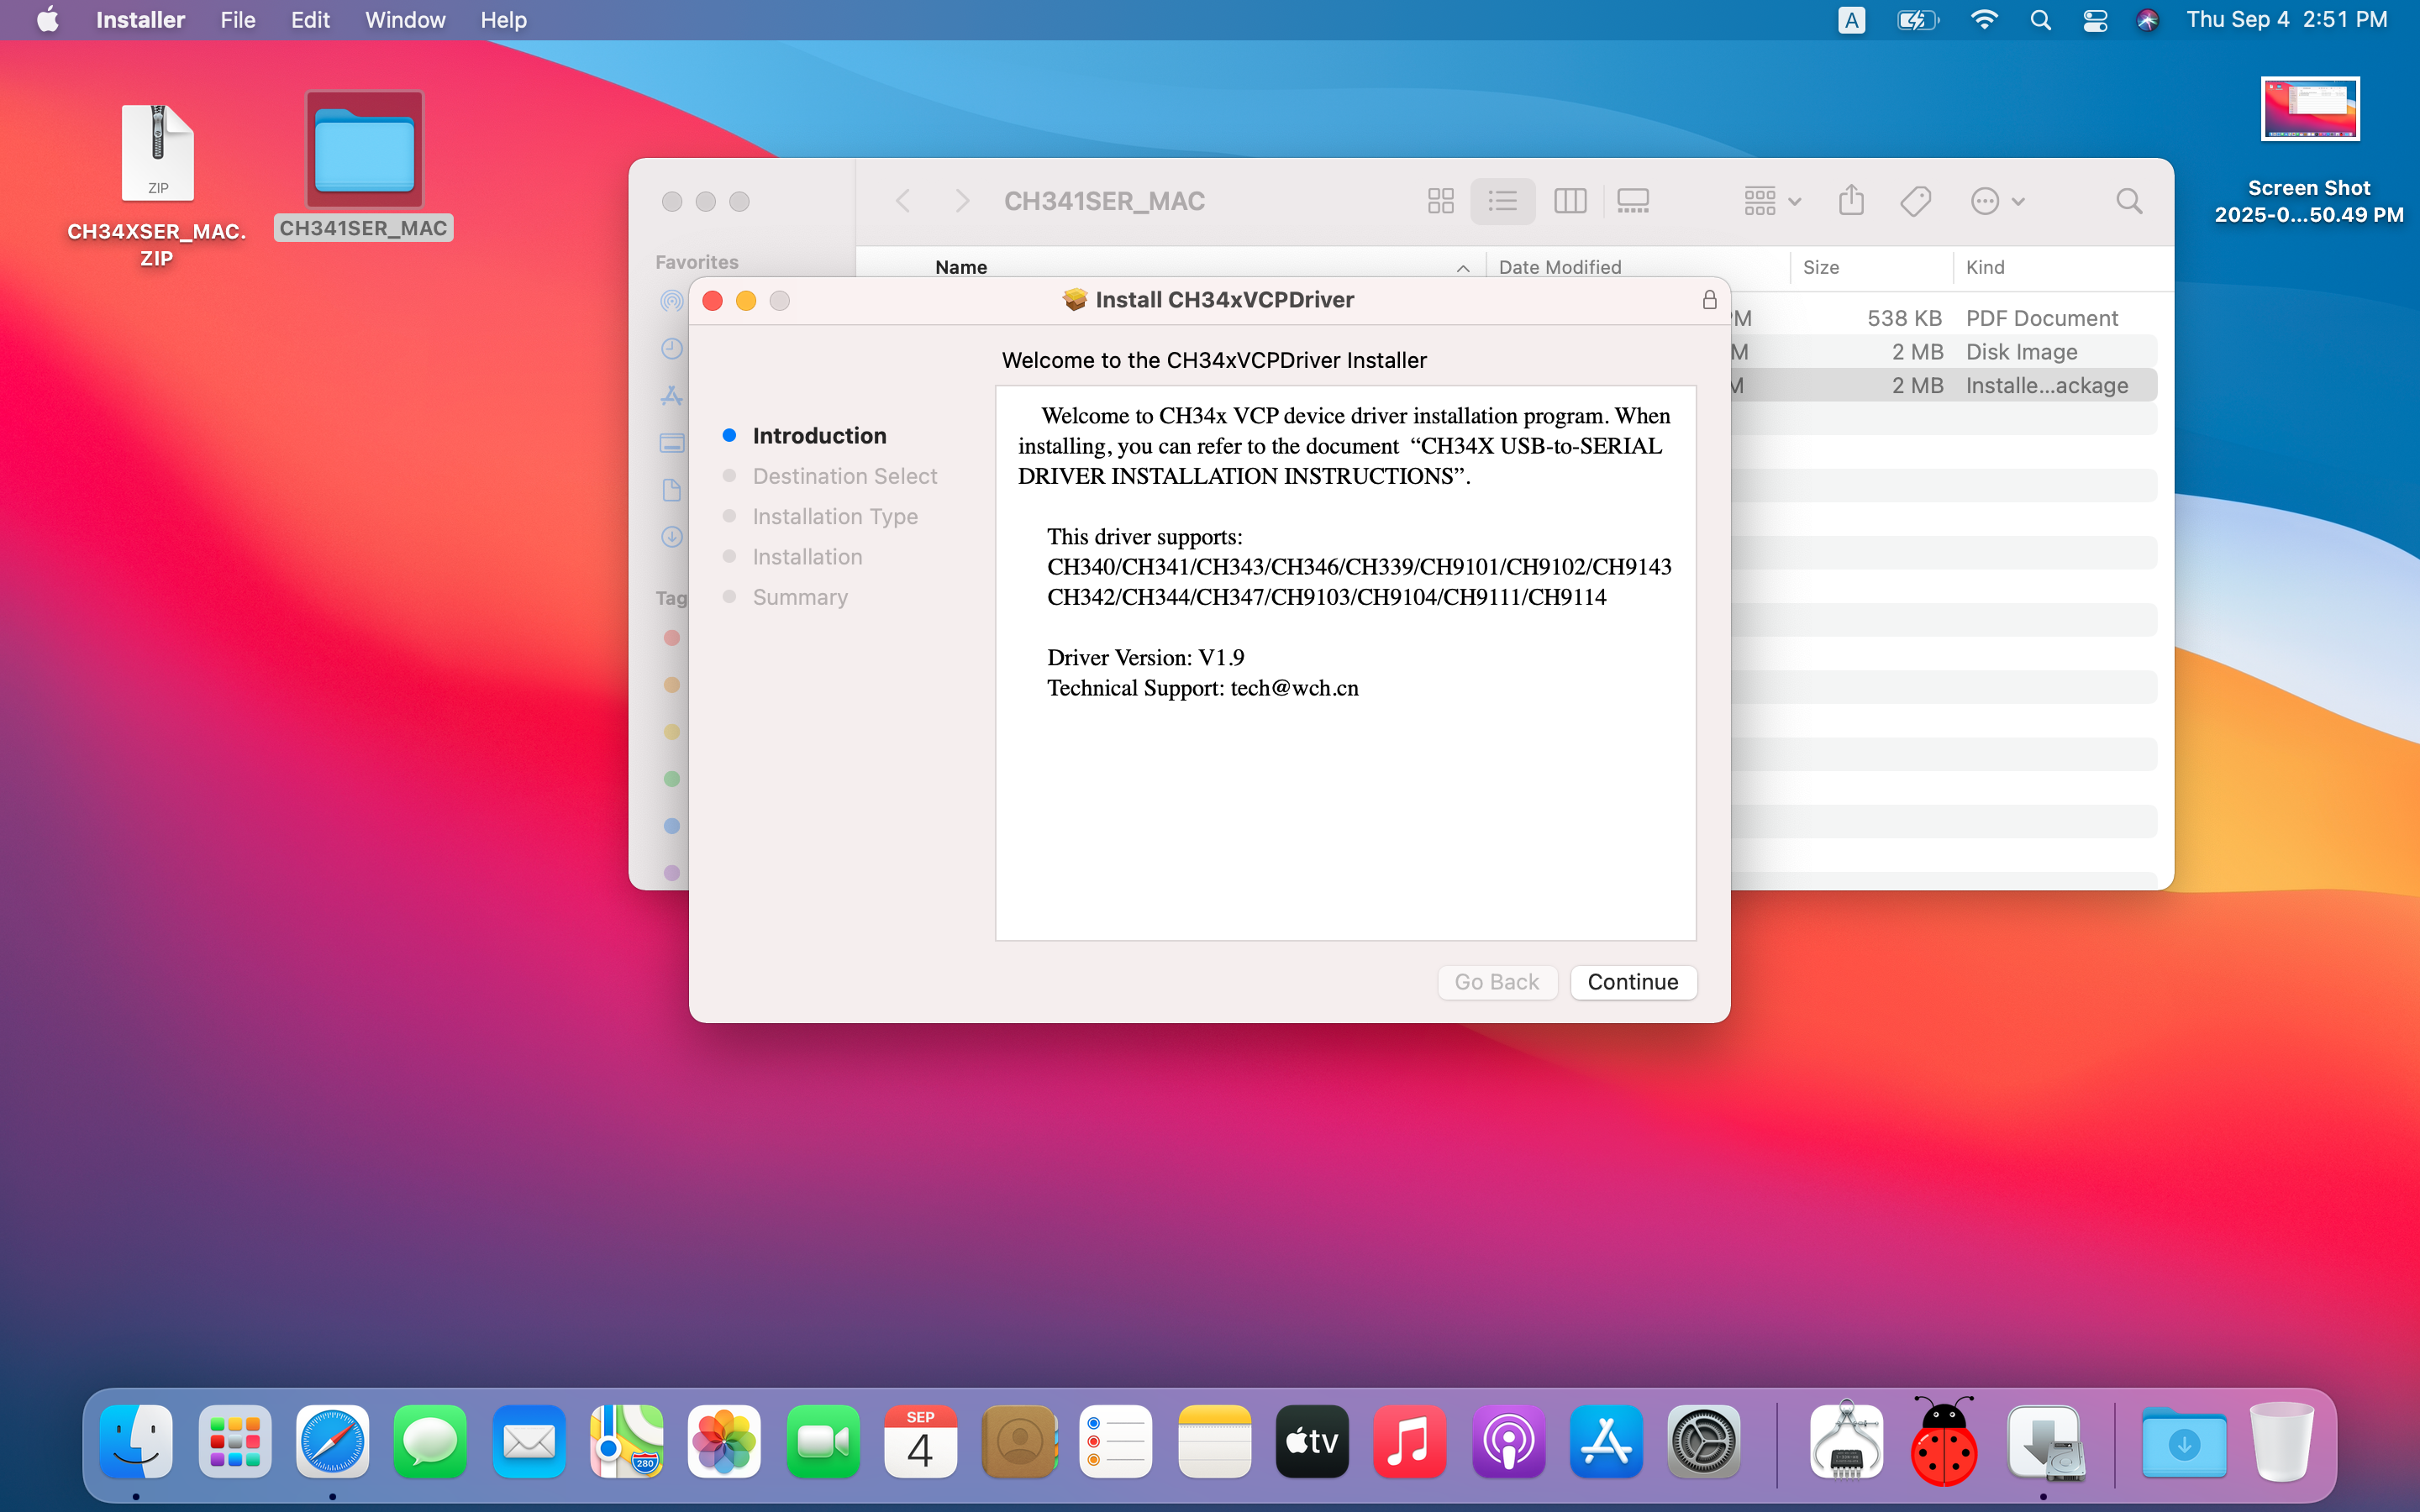Viewport: 2420px width, 1512px height.
Task: Open Control Center in menu bar
Action: [2095, 20]
